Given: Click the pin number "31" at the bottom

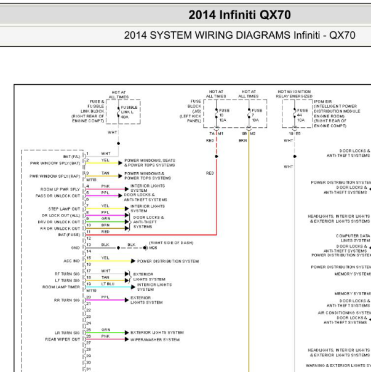Looking at the screenshot, I should point(89,369).
